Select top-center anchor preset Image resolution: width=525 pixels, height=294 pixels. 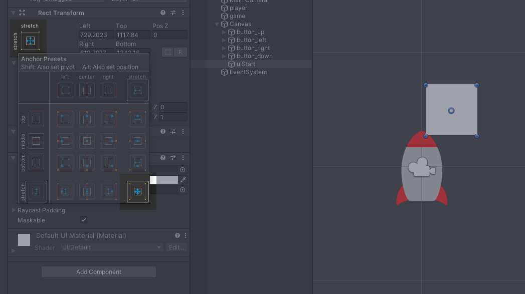click(x=87, y=119)
